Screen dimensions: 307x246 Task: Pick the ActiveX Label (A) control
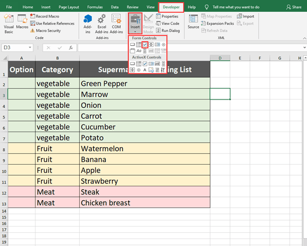pyautogui.click(x=145, y=70)
